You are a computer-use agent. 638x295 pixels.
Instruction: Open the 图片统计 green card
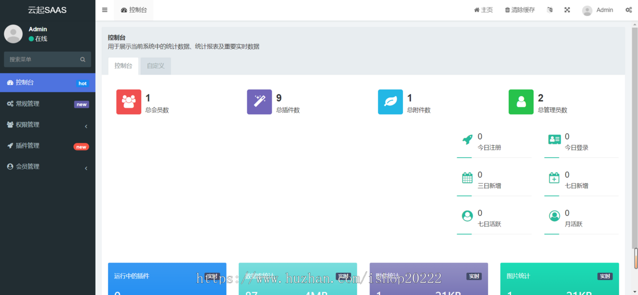coord(559,279)
